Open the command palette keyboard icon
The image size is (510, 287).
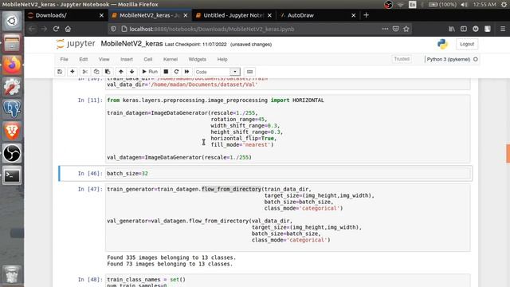coord(249,72)
